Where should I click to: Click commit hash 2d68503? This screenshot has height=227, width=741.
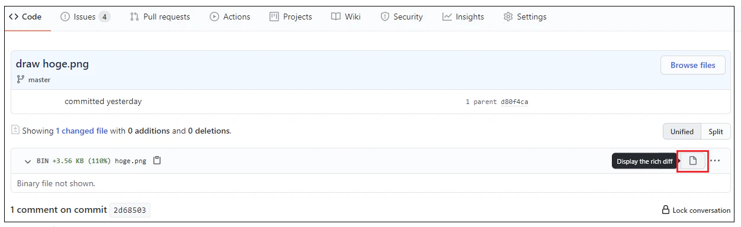click(x=130, y=210)
